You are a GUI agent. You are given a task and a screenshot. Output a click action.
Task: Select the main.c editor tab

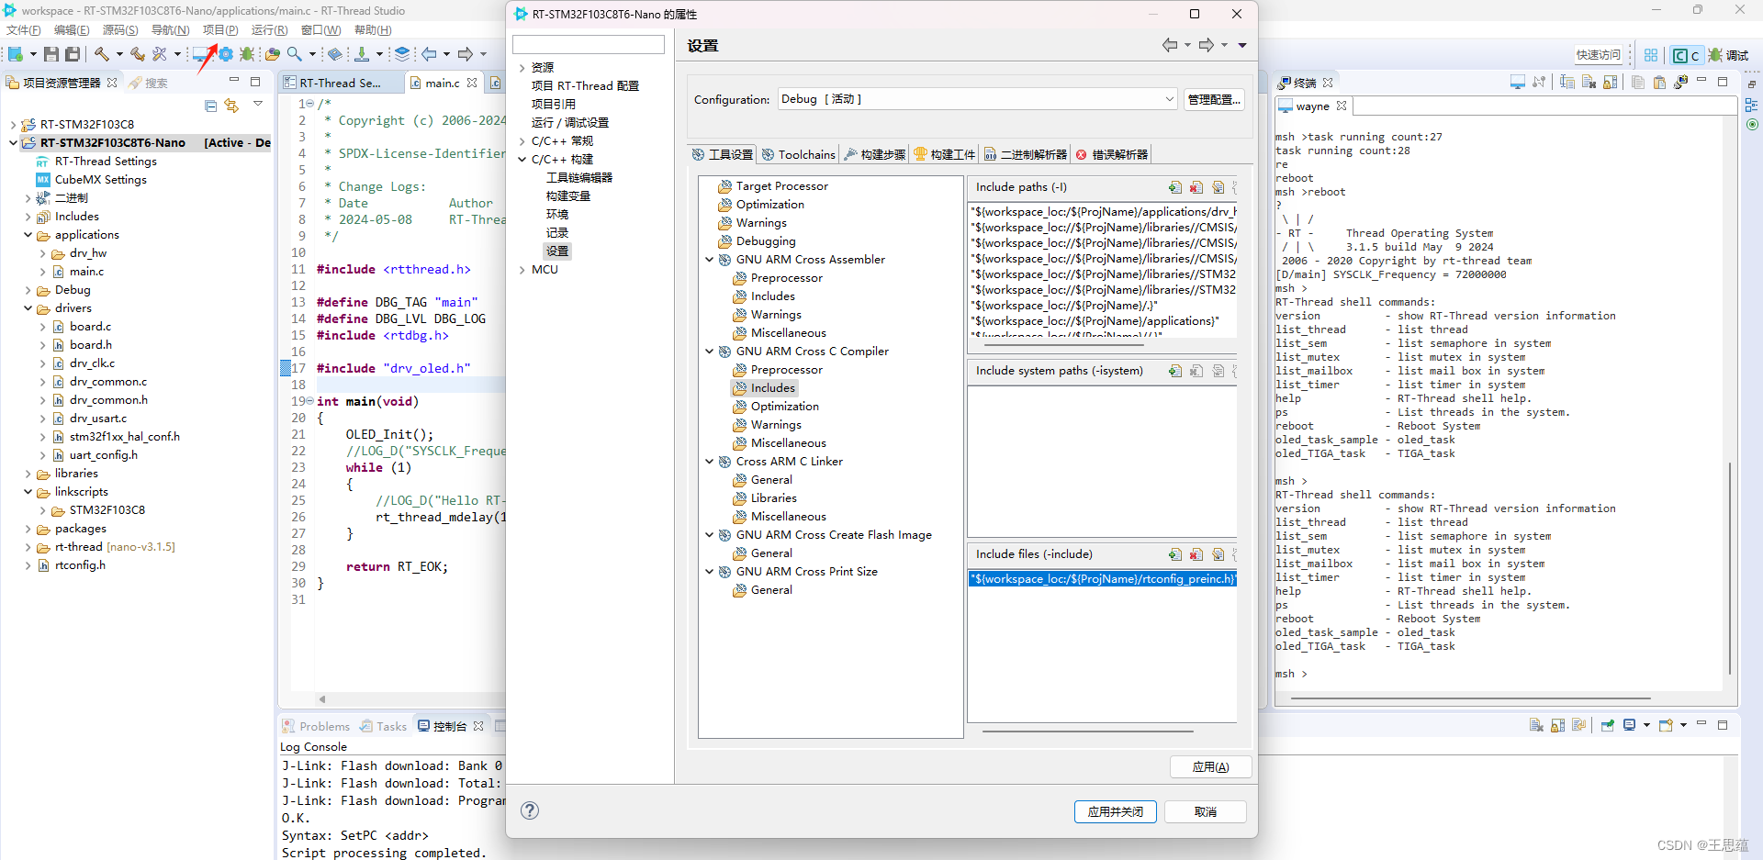pyautogui.click(x=443, y=83)
